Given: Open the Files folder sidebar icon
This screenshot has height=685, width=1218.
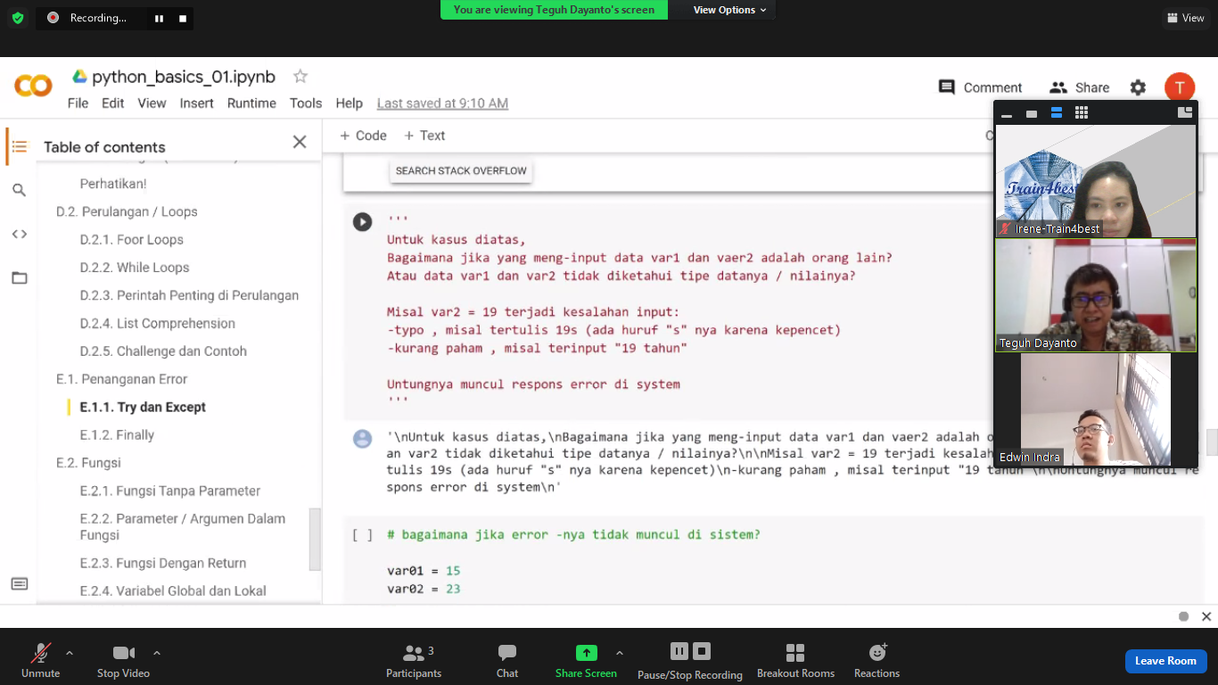Looking at the screenshot, I should (20, 278).
